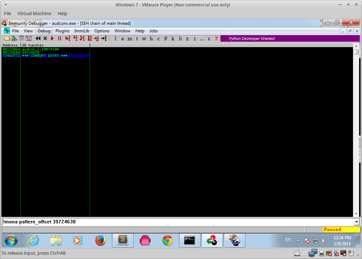The height and width of the screenshot is (259, 362).
Task: Click the Trace over toolbar icon
Action: [90, 38]
